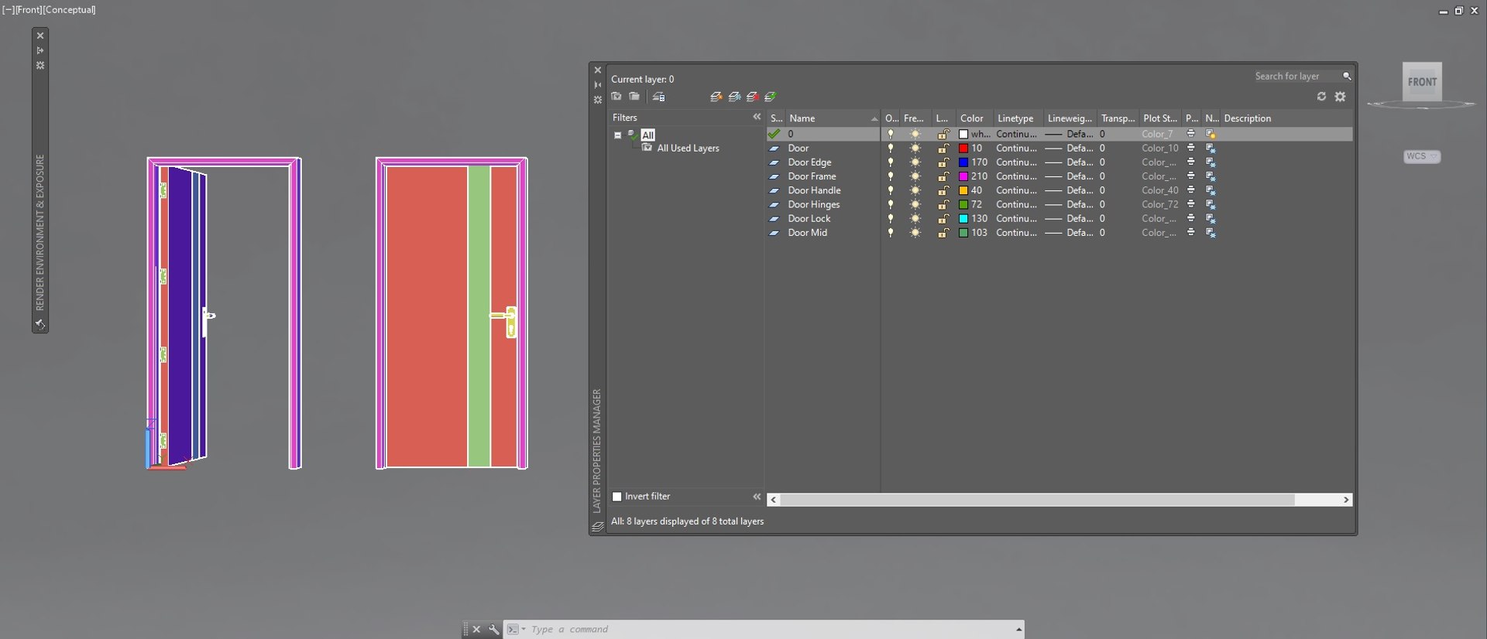Viewport: 1487px width, 639px height.
Task: Open New Property Filter icon
Action: click(x=616, y=97)
